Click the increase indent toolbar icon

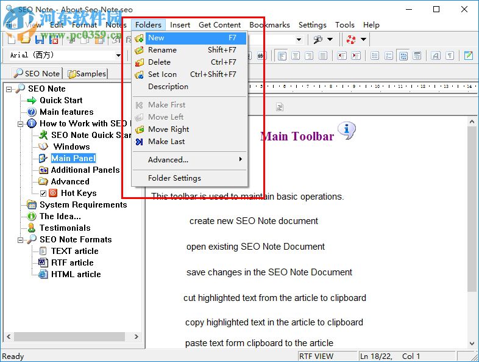355,56
